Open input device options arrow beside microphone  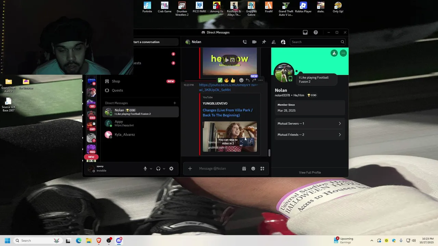151,168
